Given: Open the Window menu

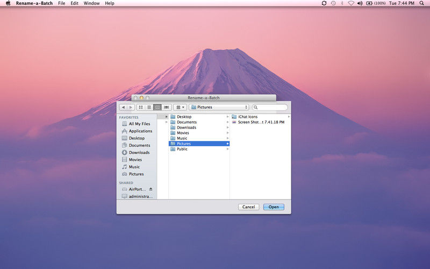Looking at the screenshot, I should 91,3.
